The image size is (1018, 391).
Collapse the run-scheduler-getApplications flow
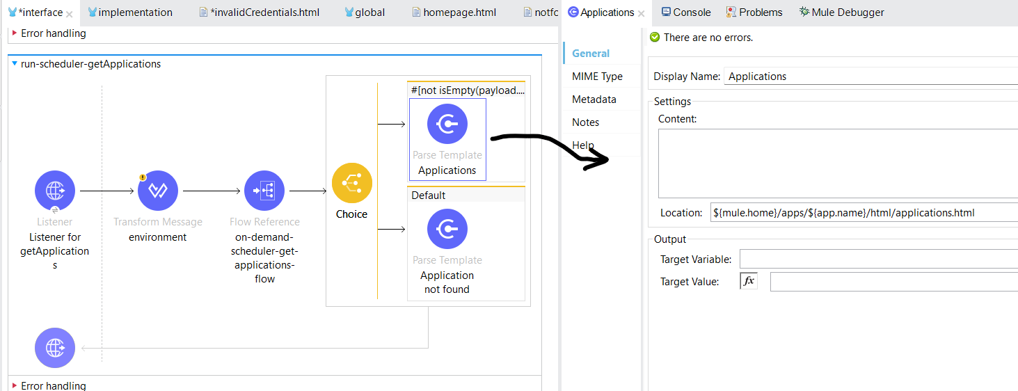pos(15,64)
